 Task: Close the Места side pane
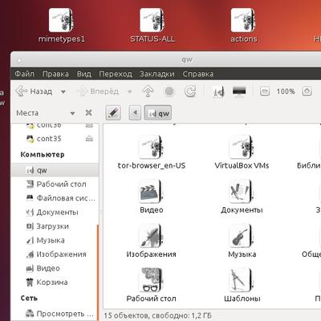pyautogui.click(x=88, y=113)
